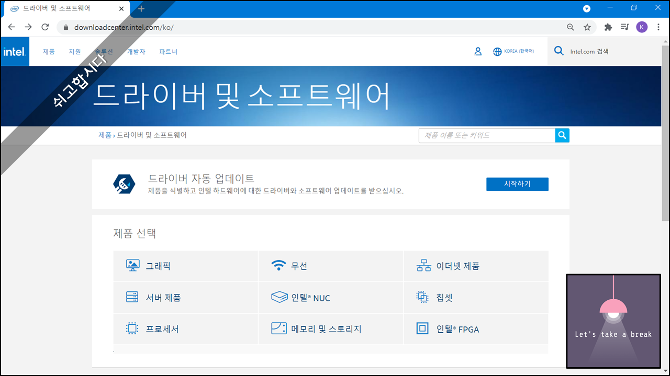
Task: Click the 그래픽 monitor icon
Action: click(x=132, y=265)
